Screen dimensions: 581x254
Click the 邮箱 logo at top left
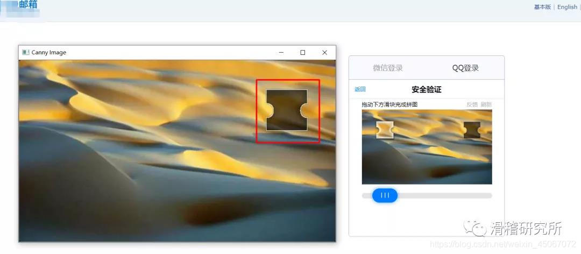pos(27,5)
